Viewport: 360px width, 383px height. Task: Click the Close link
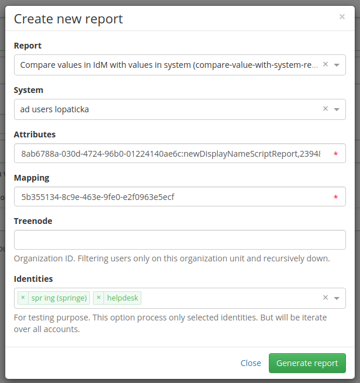pos(251,363)
